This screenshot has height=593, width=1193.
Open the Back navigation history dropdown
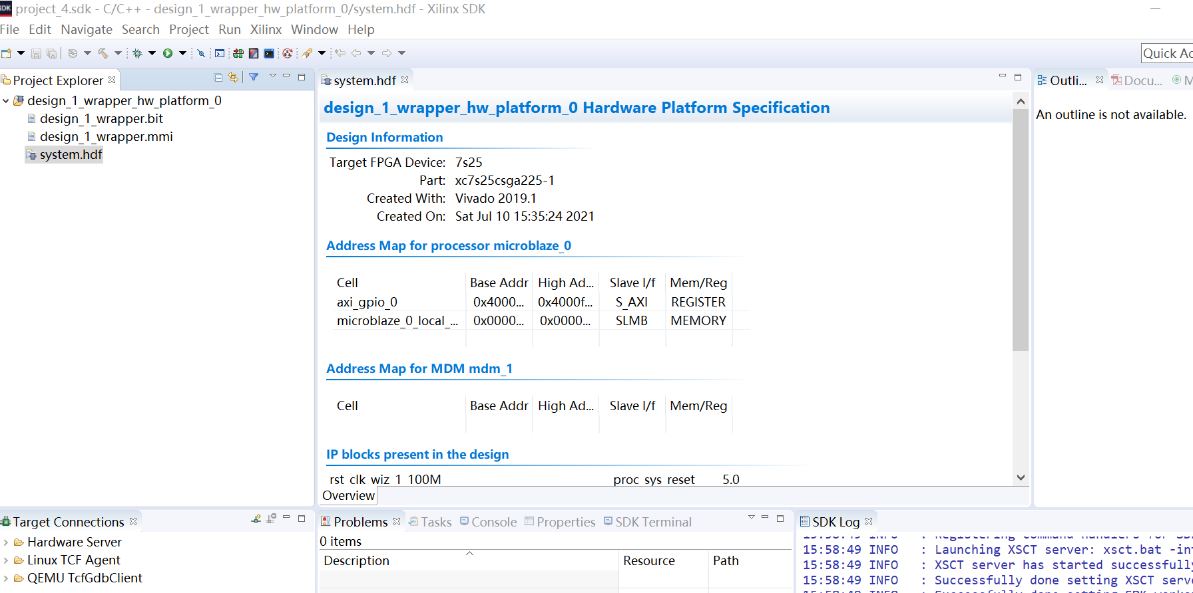click(371, 53)
